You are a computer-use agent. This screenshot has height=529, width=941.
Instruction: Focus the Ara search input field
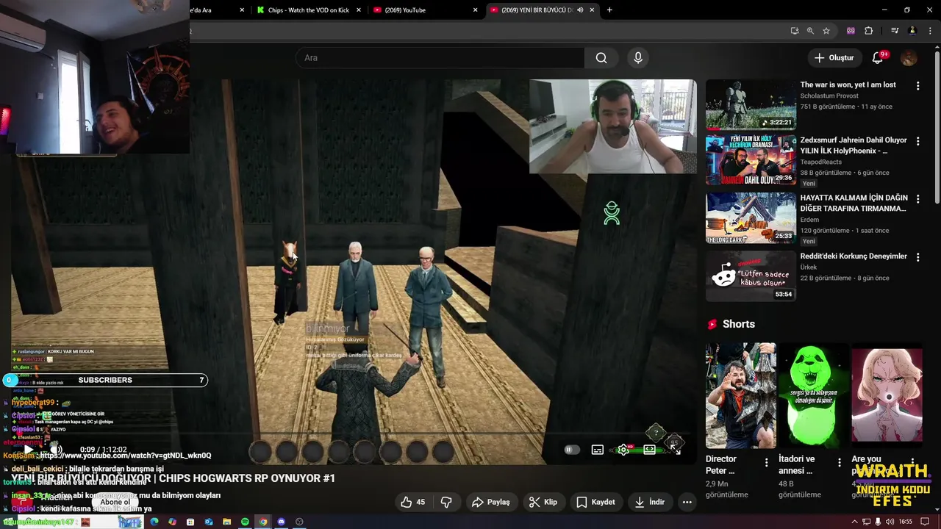[440, 58]
